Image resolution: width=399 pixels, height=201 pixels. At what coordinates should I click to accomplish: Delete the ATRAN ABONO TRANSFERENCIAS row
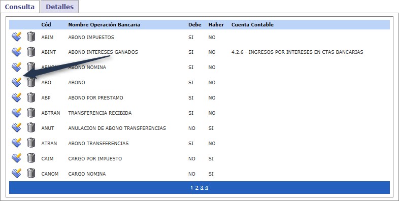31,143
